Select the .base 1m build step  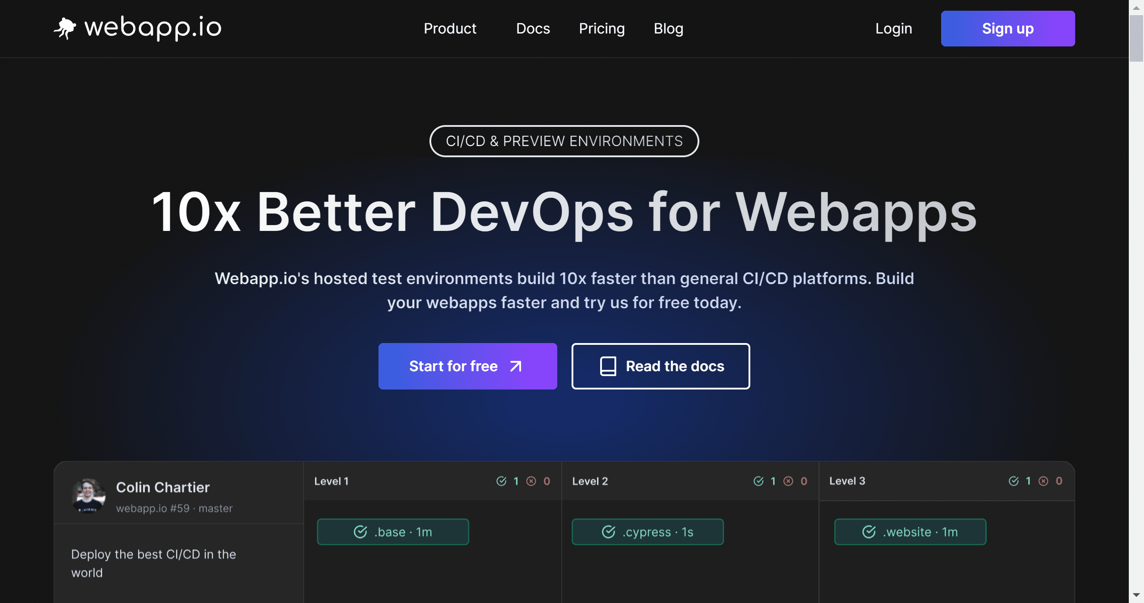pyautogui.click(x=393, y=532)
